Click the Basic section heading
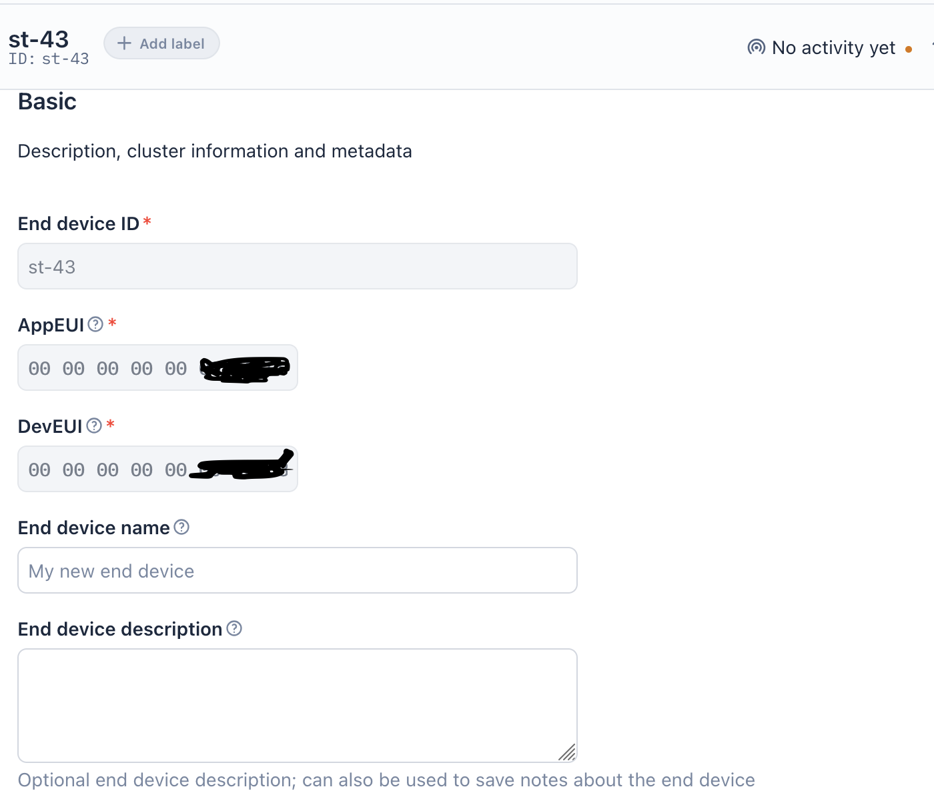934x803 pixels. coord(47,102)
